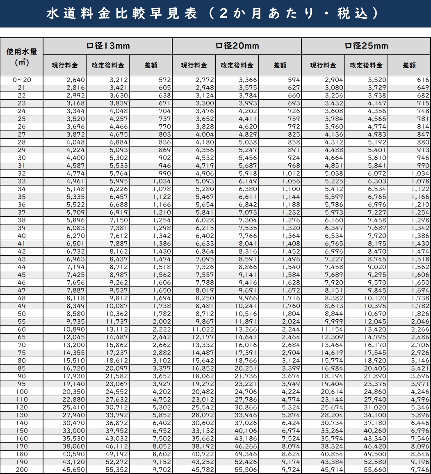The image size is (431, 474).
Task: Click the usage row label 25
Action: coord(22,119)
